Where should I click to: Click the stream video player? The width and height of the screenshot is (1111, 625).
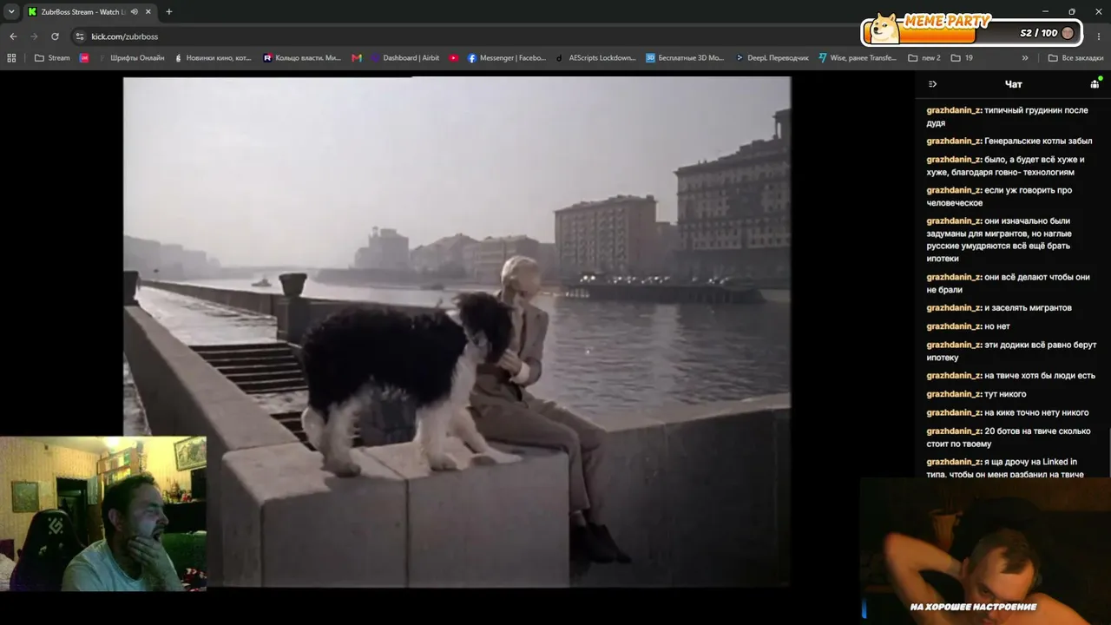coord(457,332)
